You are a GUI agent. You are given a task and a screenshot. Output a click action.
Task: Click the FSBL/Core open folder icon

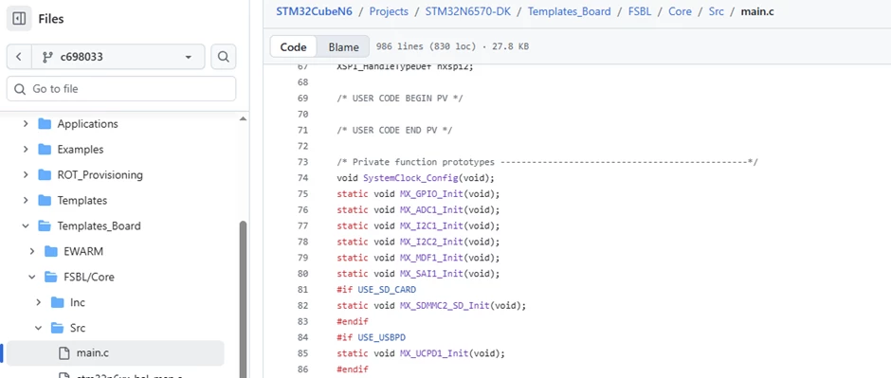pyautogui.click(x=51, y=277)
